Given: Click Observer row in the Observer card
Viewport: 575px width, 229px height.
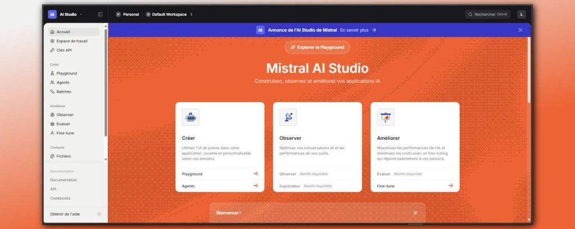Looking at the screenshot, I should pyautogui.click(x=318, y=174).
